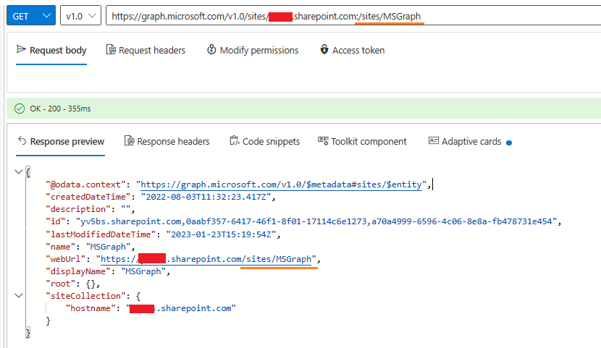Open the webUrl sharepoint.com/sites/MSGraph link
601x348 pixels.
(206, 259)
